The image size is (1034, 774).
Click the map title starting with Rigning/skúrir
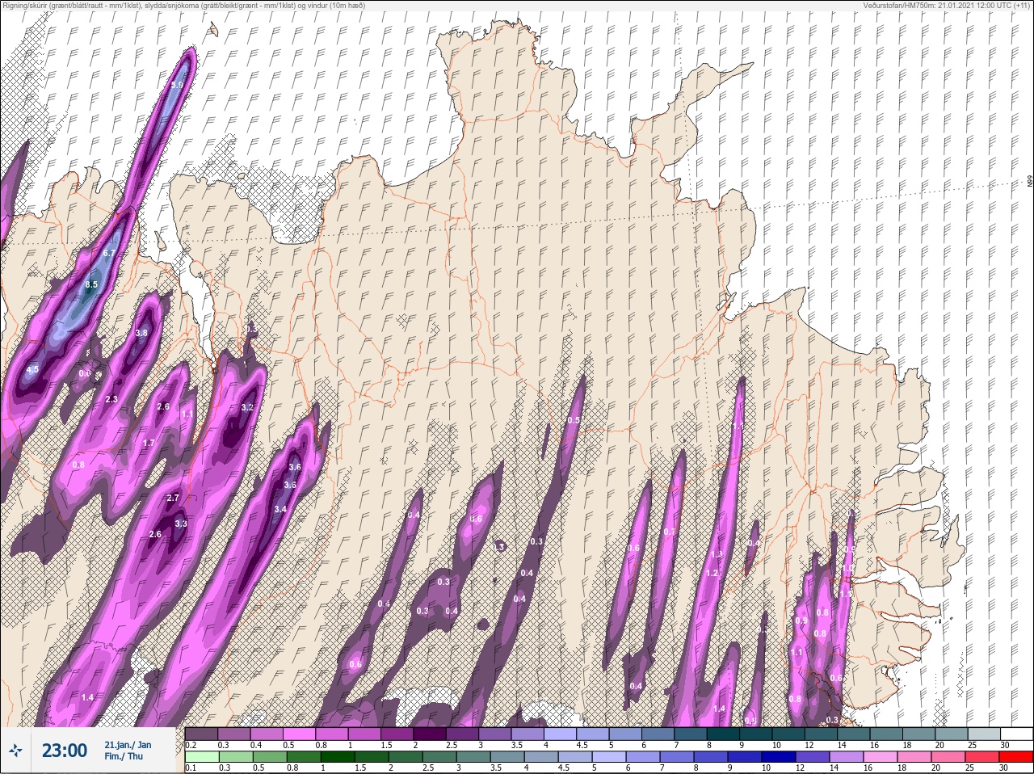click(183, 5)
